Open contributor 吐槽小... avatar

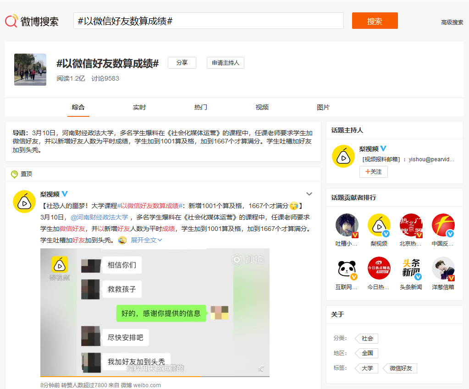[x=347, y=225]
